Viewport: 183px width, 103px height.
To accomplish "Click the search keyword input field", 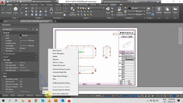I will [x=115, y=2].
